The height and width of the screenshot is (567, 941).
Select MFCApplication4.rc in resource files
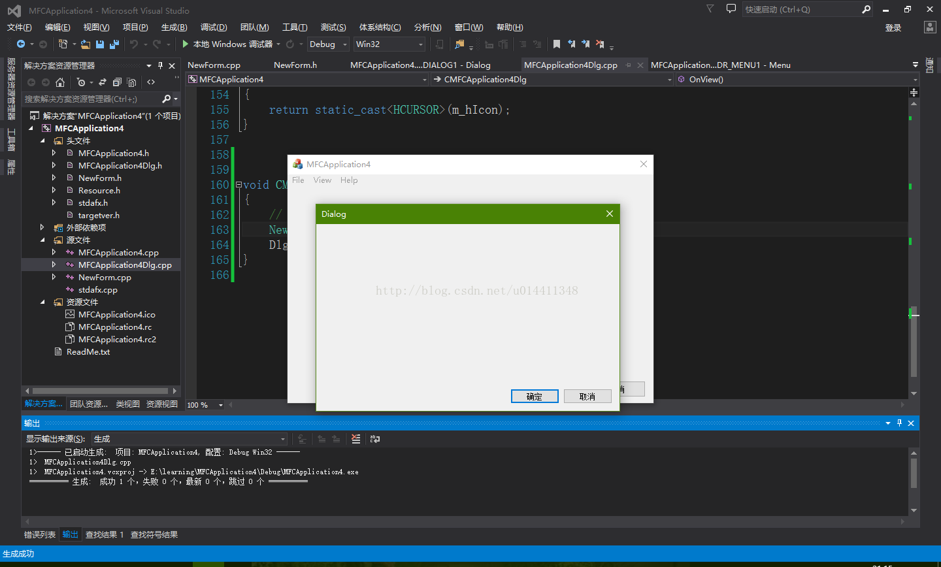[115, 327]
